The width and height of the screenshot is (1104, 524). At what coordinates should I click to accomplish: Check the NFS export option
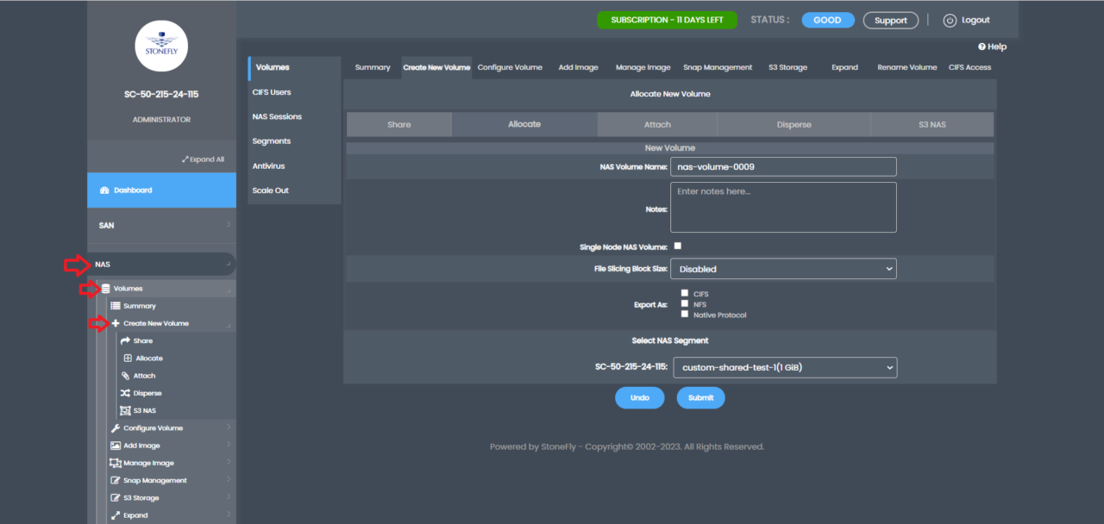685,304
